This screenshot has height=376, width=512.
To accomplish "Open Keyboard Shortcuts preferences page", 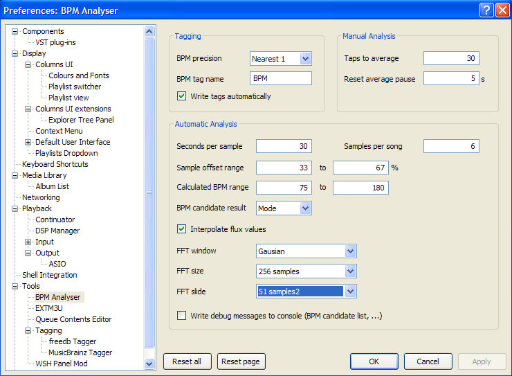I will (x=55, y=164).
